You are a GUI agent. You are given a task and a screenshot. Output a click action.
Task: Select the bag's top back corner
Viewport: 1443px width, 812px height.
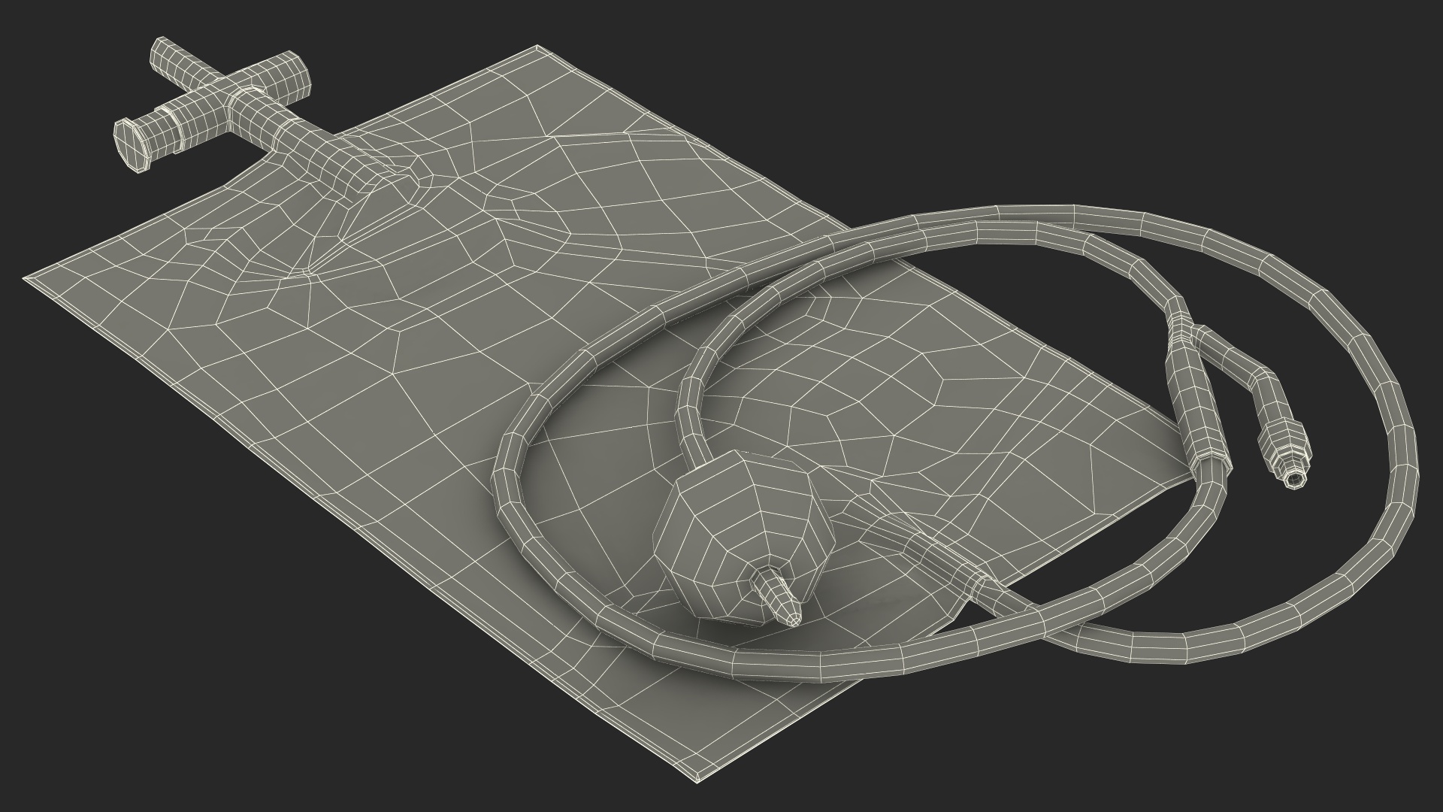(x=537, y=50)
